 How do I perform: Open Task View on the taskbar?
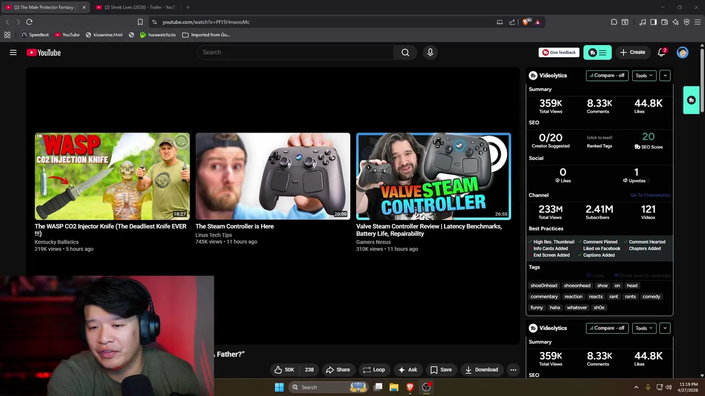point(378,387)
